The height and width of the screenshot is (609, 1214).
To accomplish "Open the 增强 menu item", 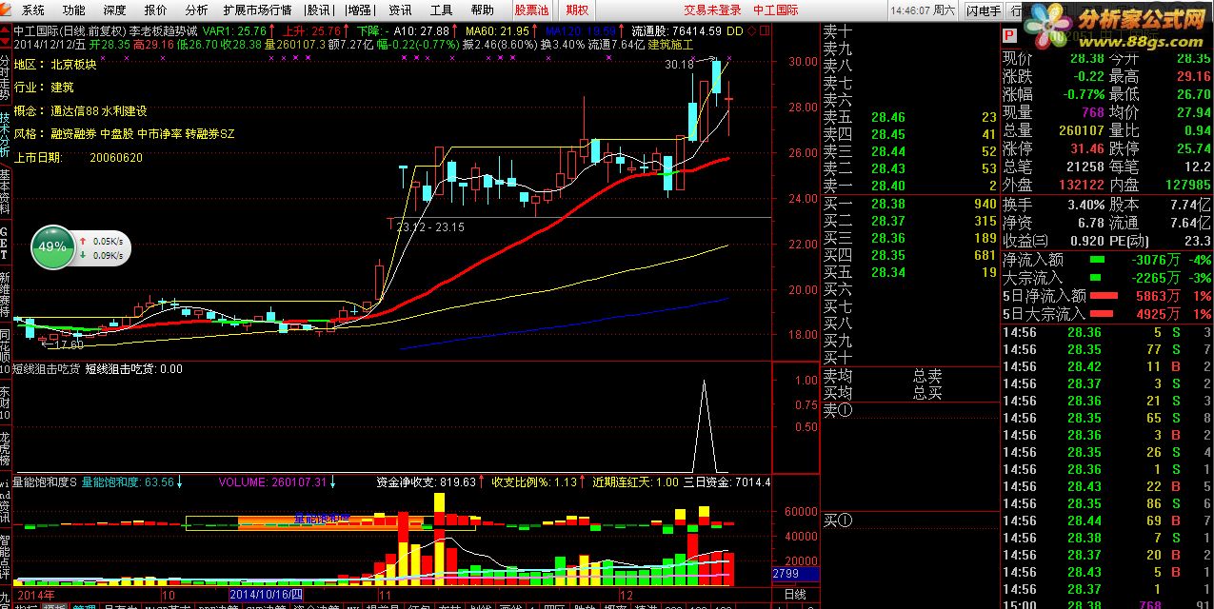I will coord(360,10).
